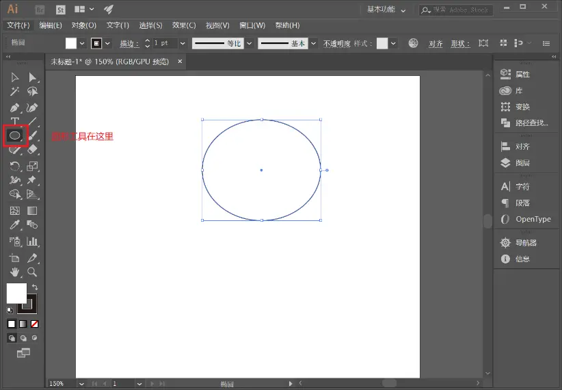562x390 pixels.
Task: Choose the Paintbrush tool
Action: click(32, 135)
